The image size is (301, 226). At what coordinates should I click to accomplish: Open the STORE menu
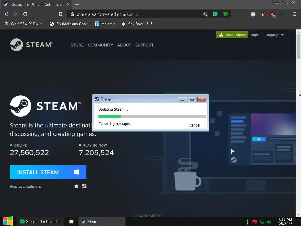77,45
